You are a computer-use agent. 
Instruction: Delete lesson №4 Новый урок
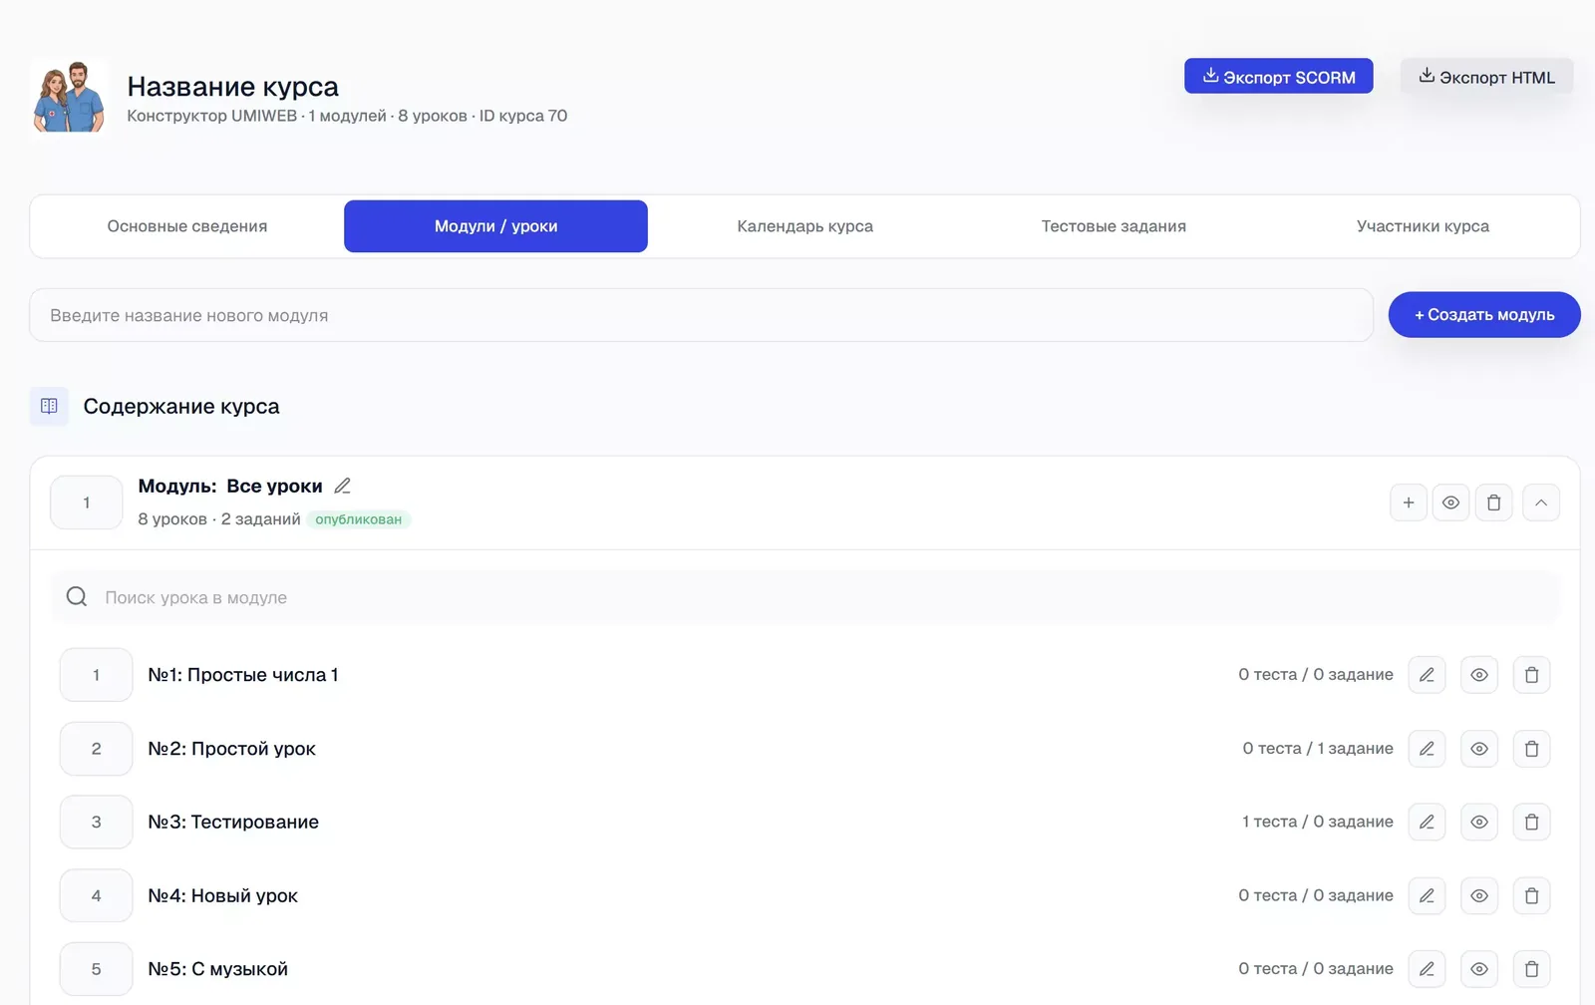point(1531,896)
